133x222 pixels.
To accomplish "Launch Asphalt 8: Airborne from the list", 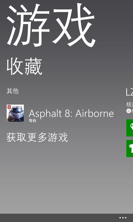I will [x=71, y=113].
